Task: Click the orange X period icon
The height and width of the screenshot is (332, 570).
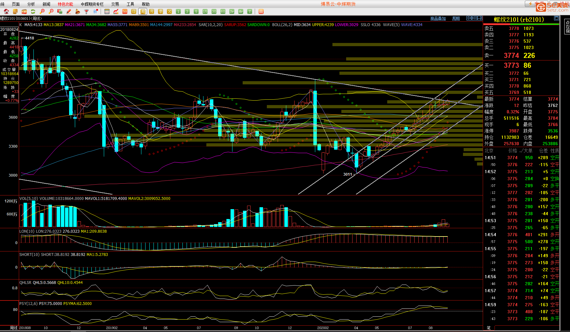Action: [x=169, y=11]
